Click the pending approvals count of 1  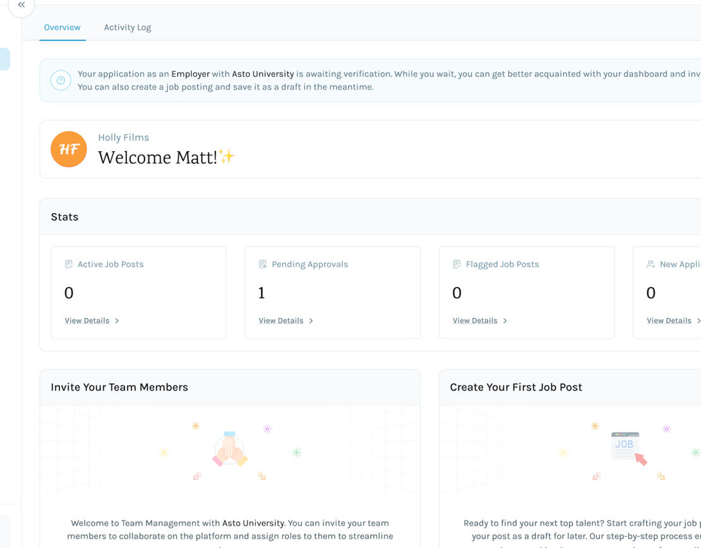click(x=263, y=292)
